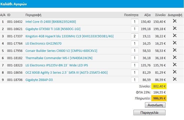Focus quantity field for LG GH22NS70
The height and width of the screenshot is (120, 184).
coord(134,43)
